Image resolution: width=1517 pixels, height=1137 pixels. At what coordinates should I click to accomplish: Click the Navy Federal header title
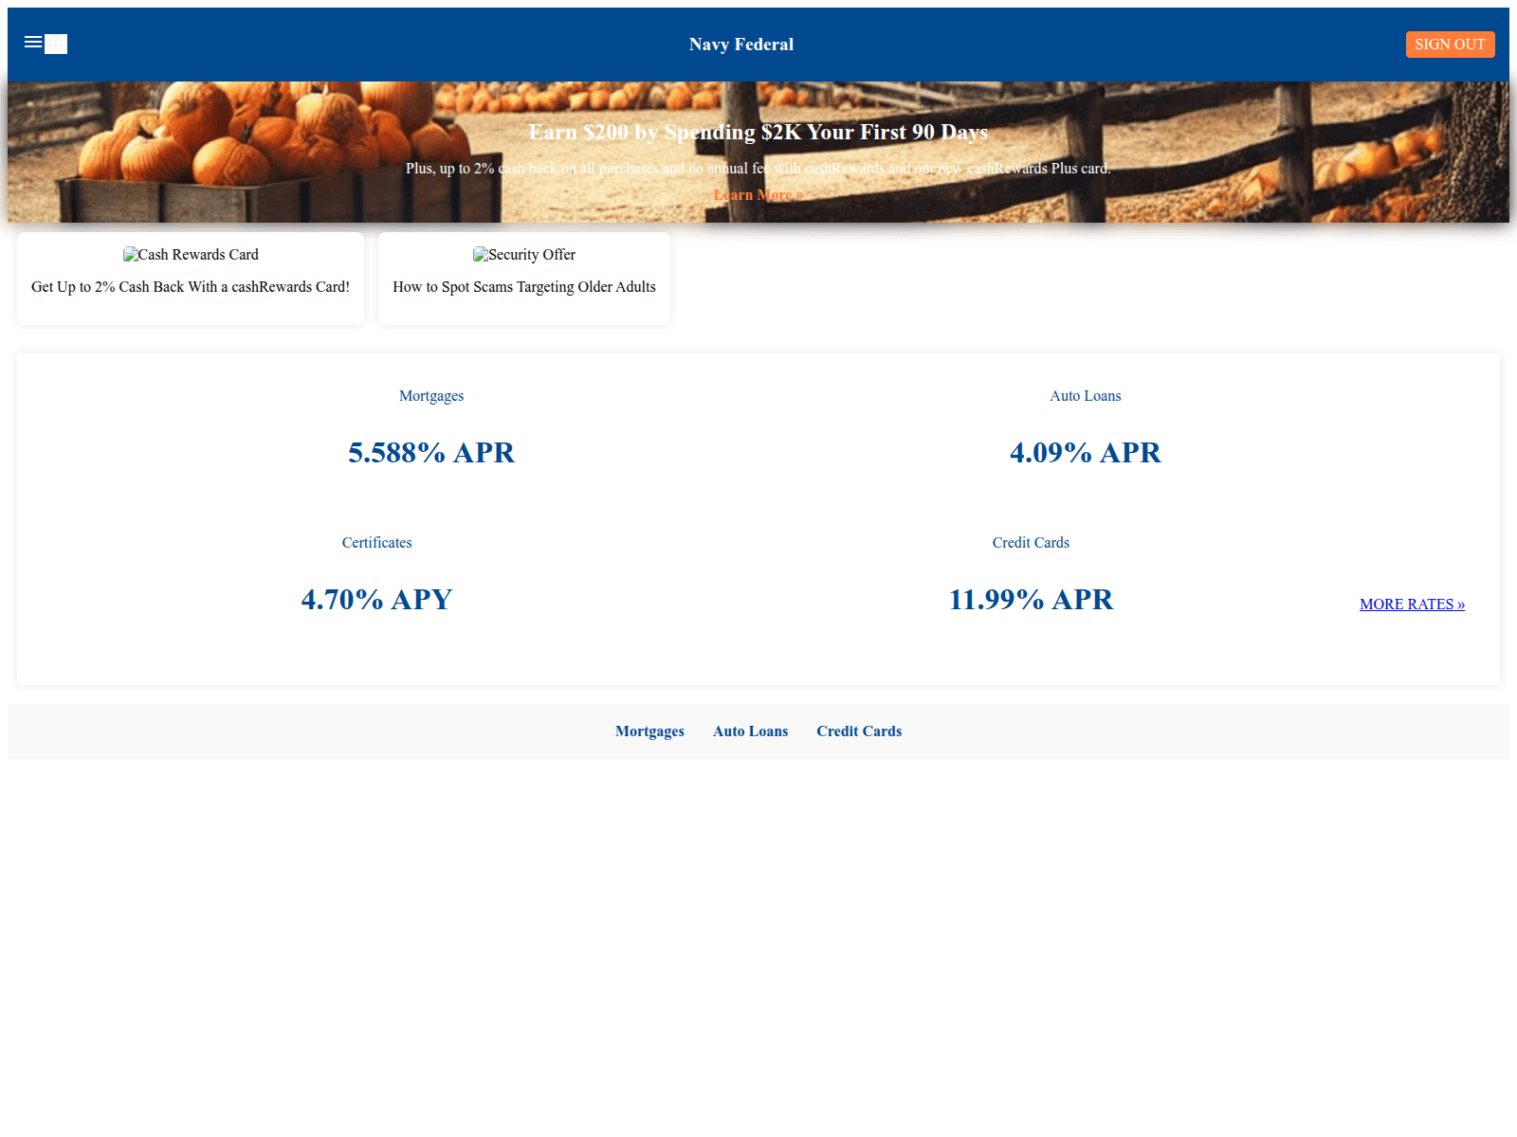coord(741,45)
